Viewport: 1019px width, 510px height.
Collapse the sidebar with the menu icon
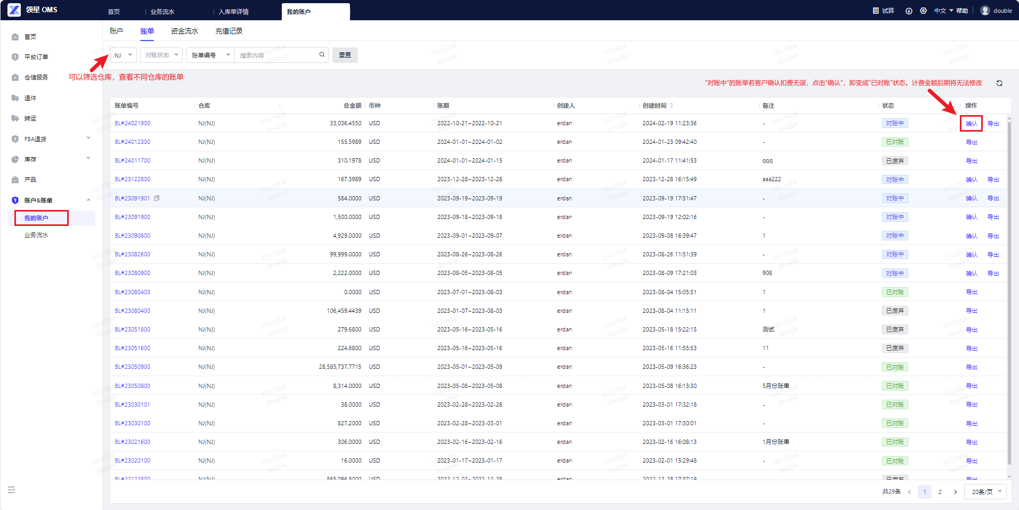coord(11,490)
